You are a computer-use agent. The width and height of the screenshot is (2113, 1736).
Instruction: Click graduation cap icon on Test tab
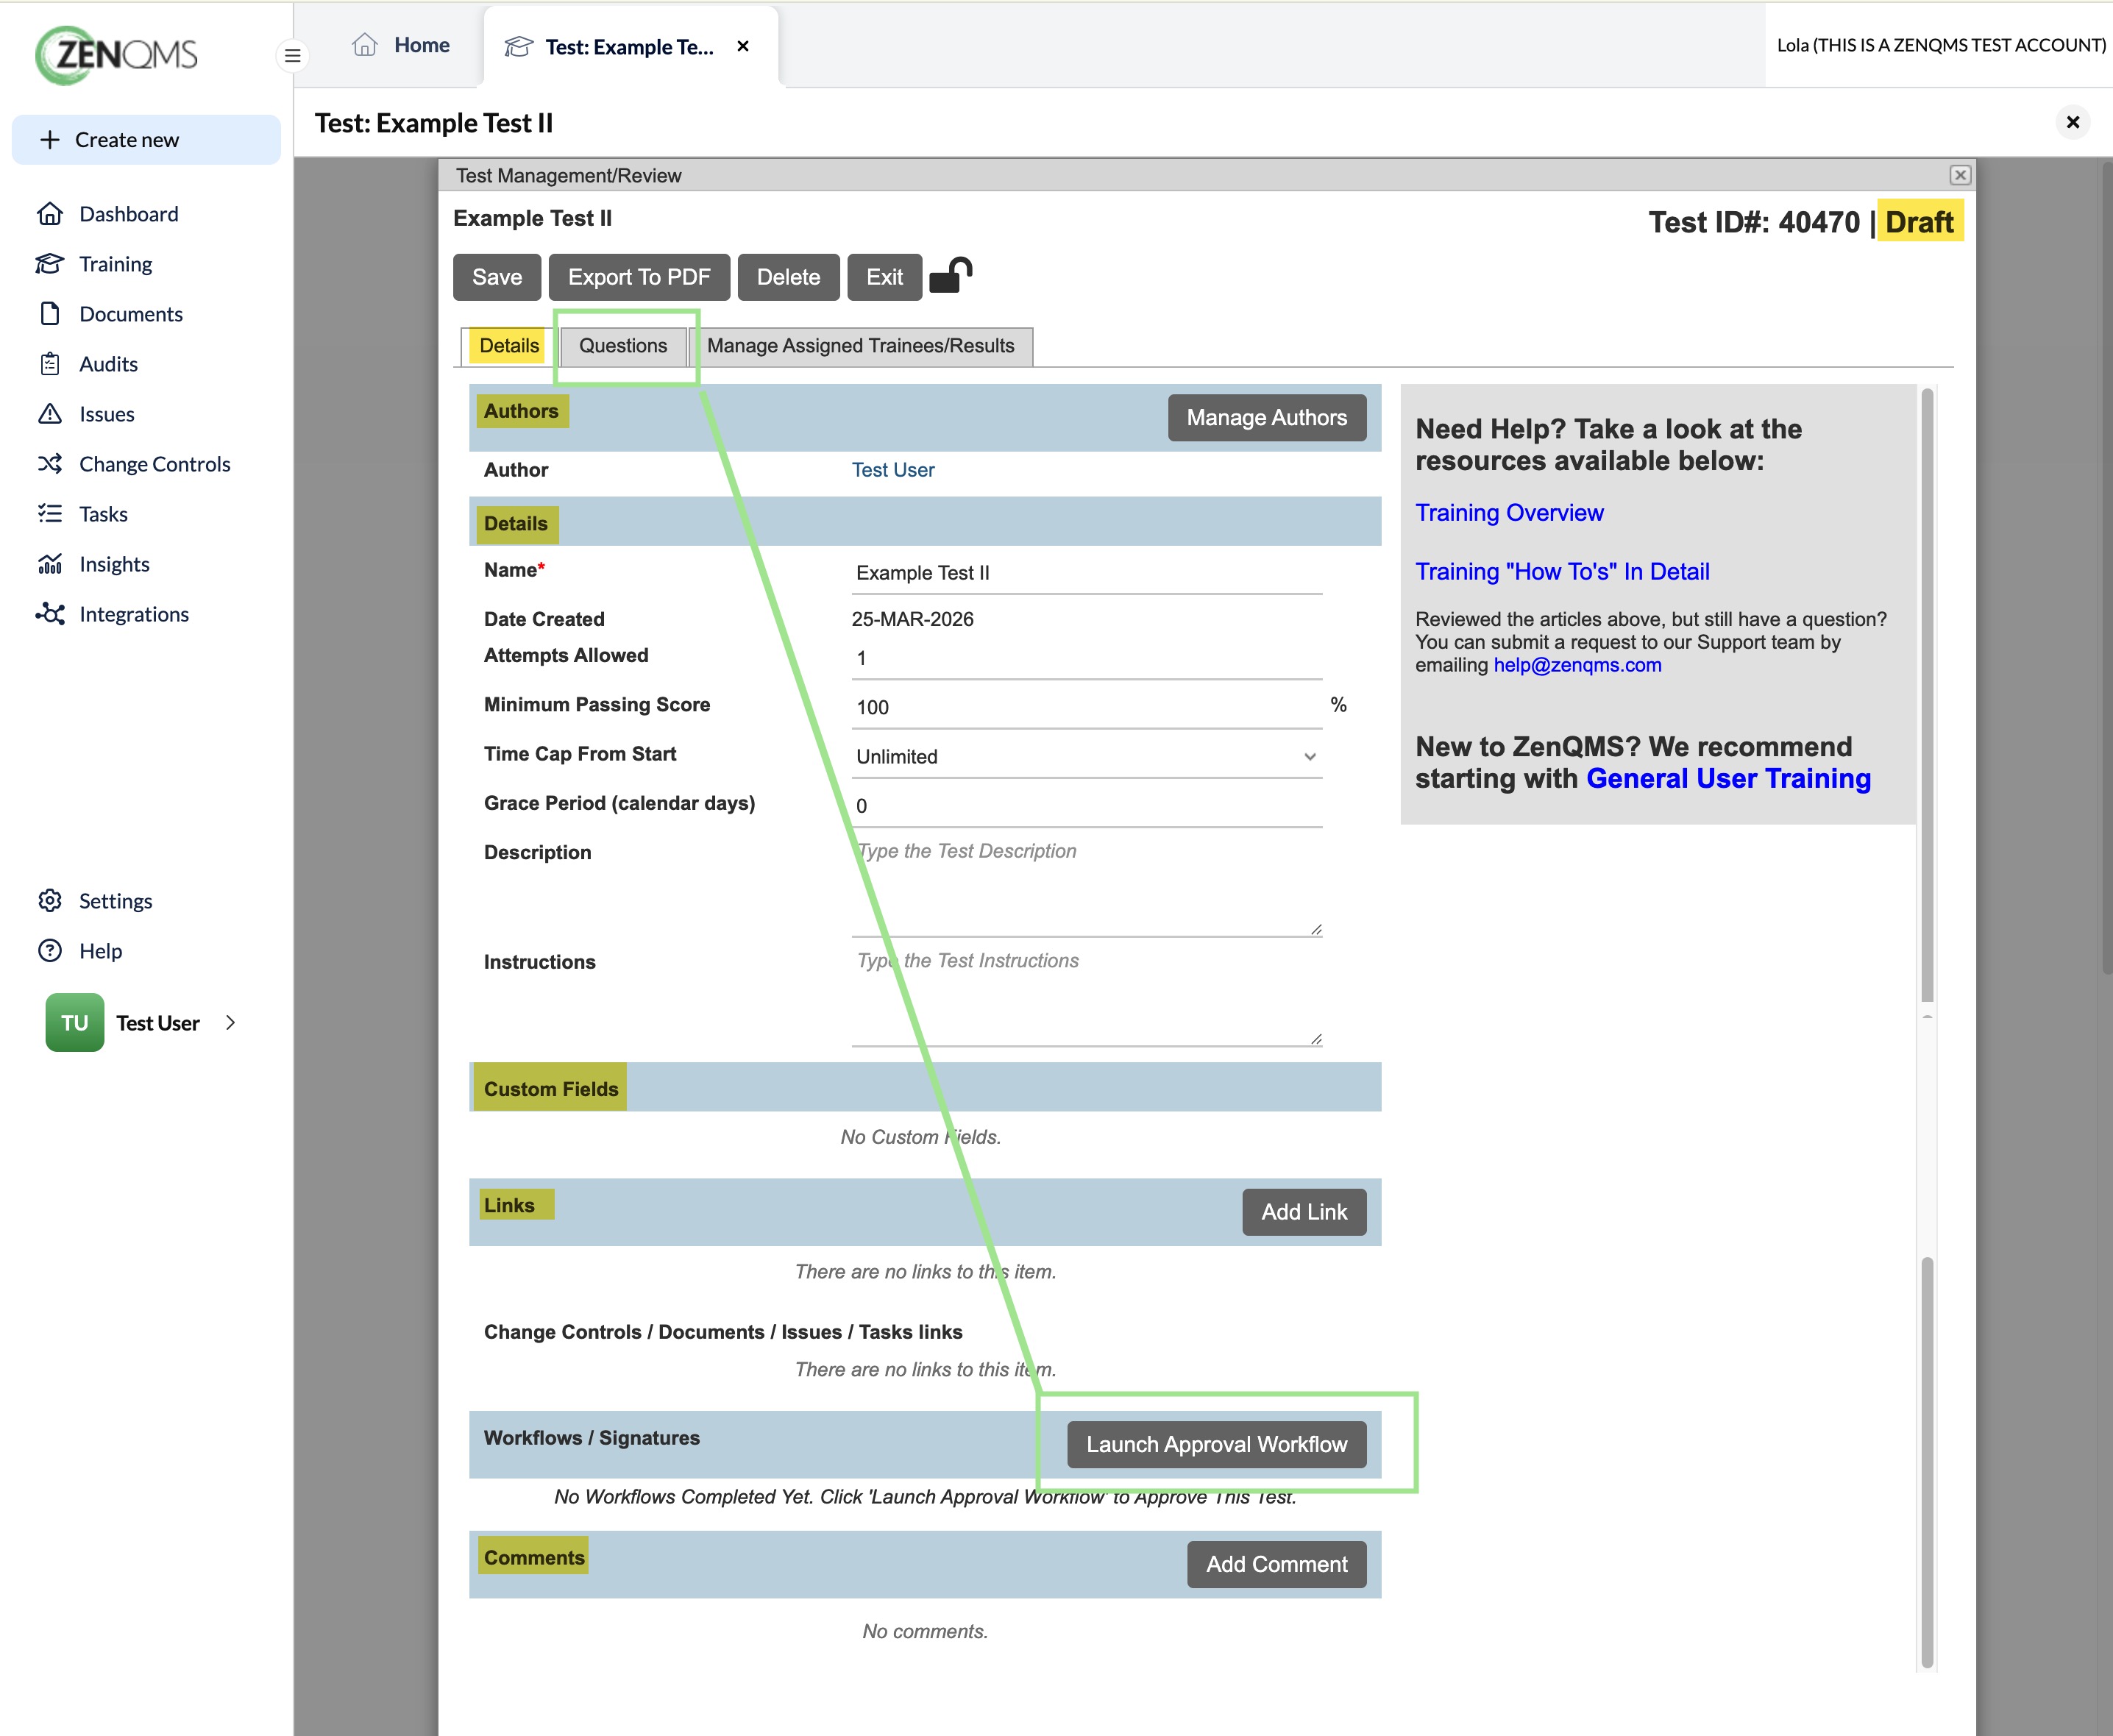click(518, 46)
